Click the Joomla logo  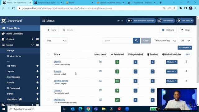(12, 21)
